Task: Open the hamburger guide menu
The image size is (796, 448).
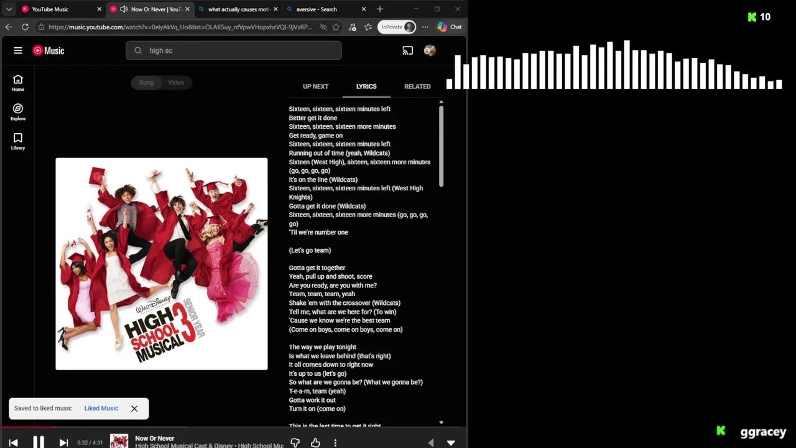Action: click(18, 50)
